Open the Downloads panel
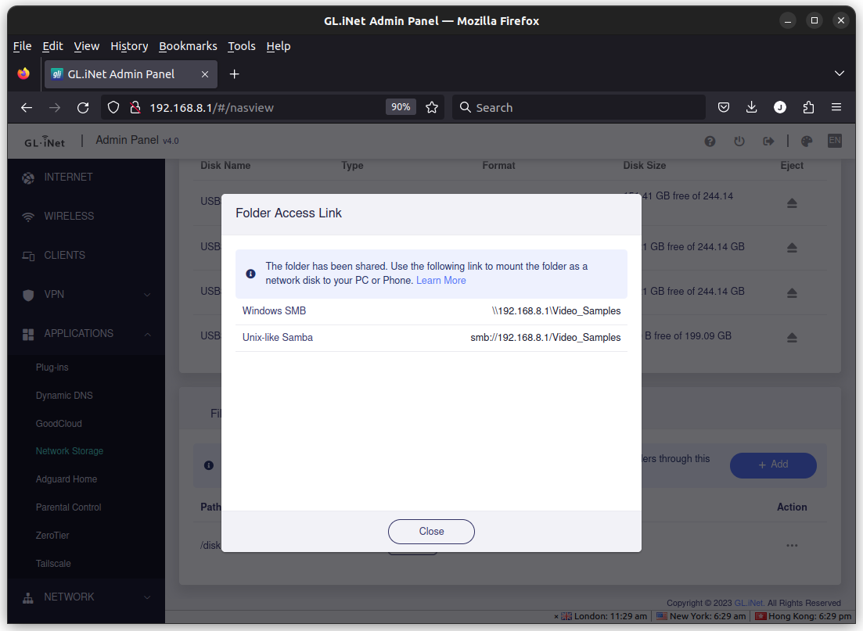Image resolution: width=863 pixels, height=631 pixels. coord(751,108)
